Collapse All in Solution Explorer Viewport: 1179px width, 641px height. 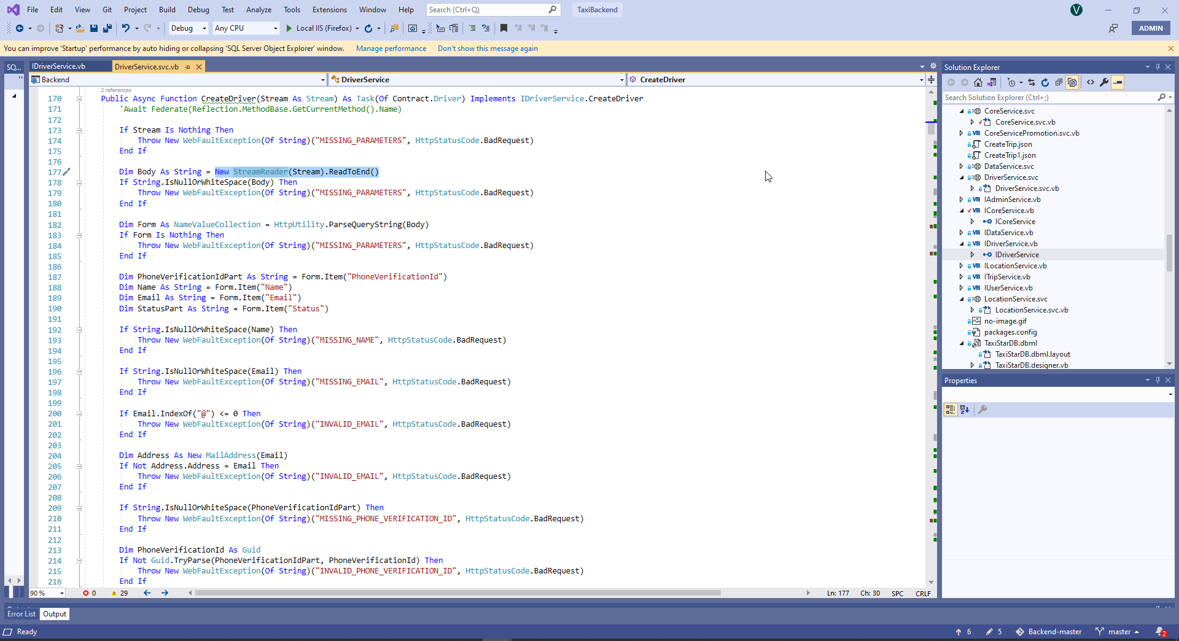click(x=1059, y=82)
